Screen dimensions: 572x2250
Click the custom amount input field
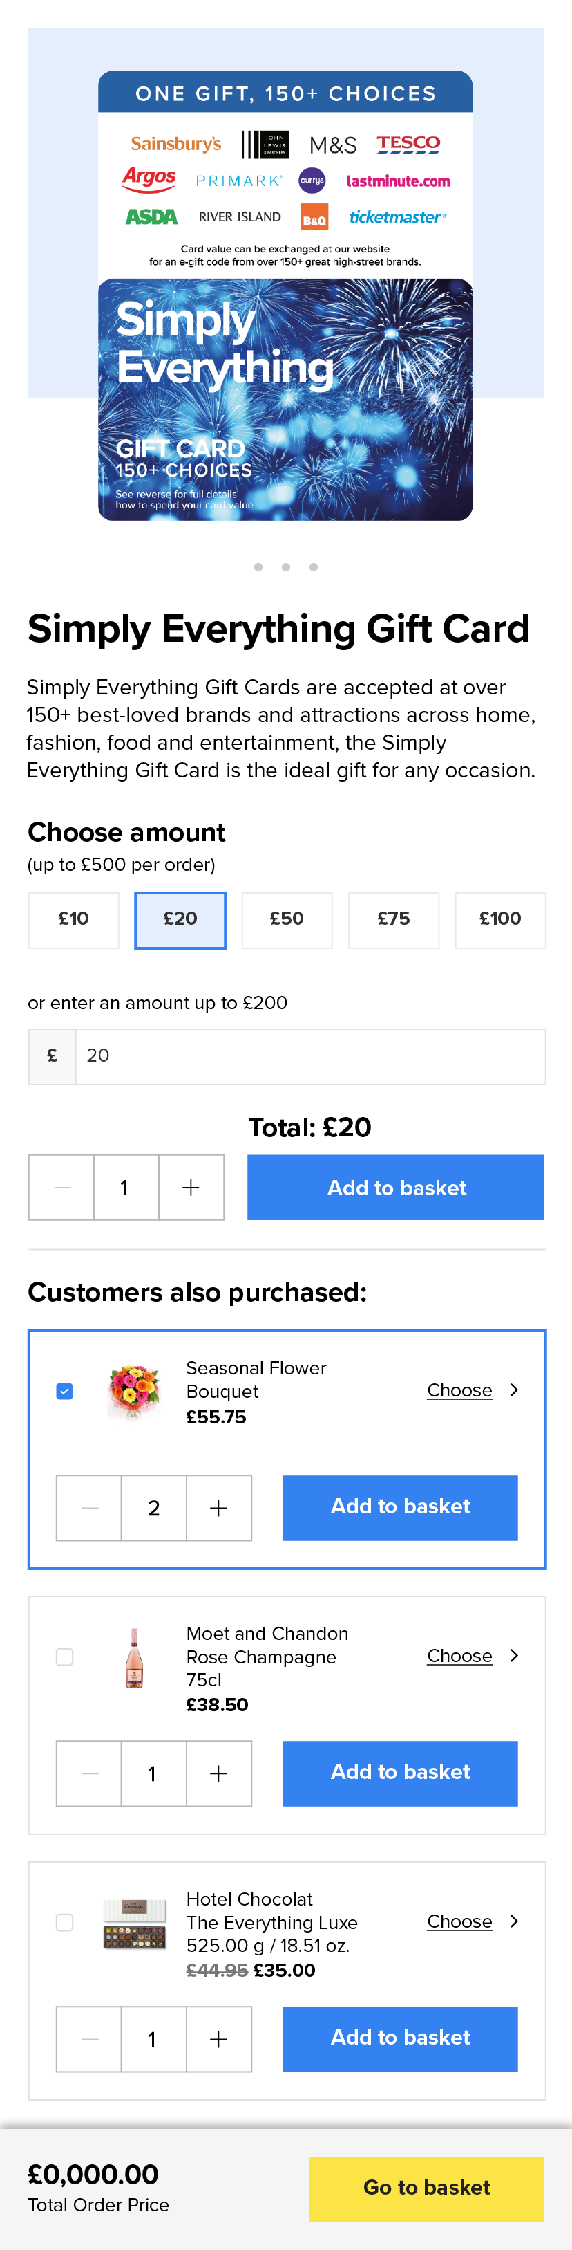309,1056
